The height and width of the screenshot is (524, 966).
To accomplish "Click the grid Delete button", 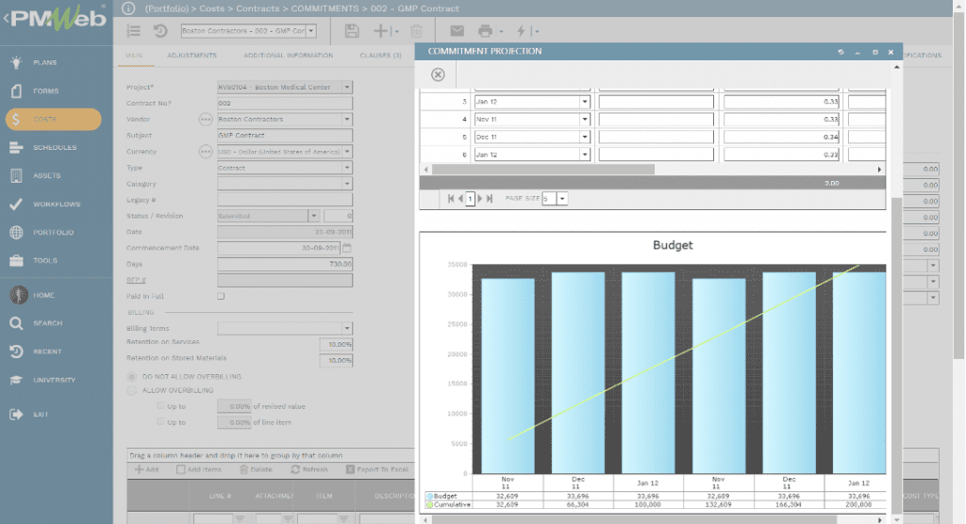I will 256,469.
